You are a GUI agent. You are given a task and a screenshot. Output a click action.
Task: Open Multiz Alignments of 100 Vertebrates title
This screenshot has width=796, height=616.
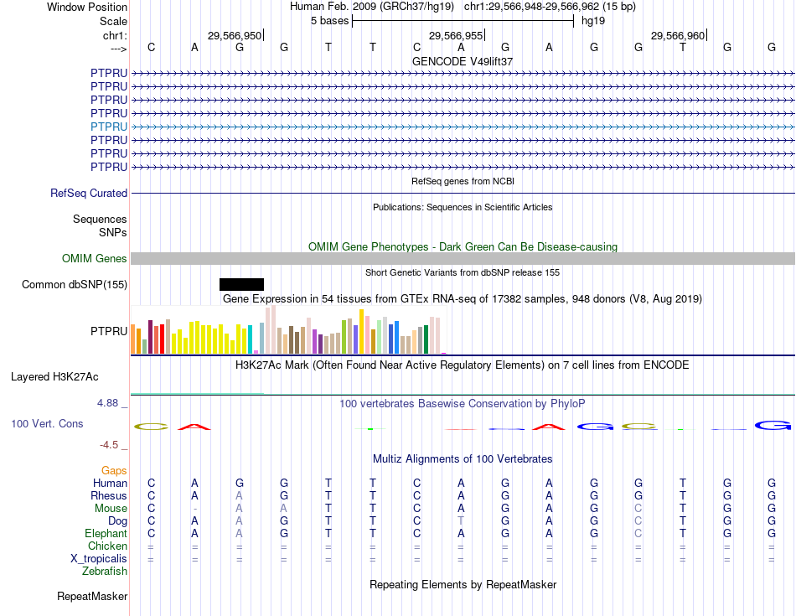click(x=463, y=459)
